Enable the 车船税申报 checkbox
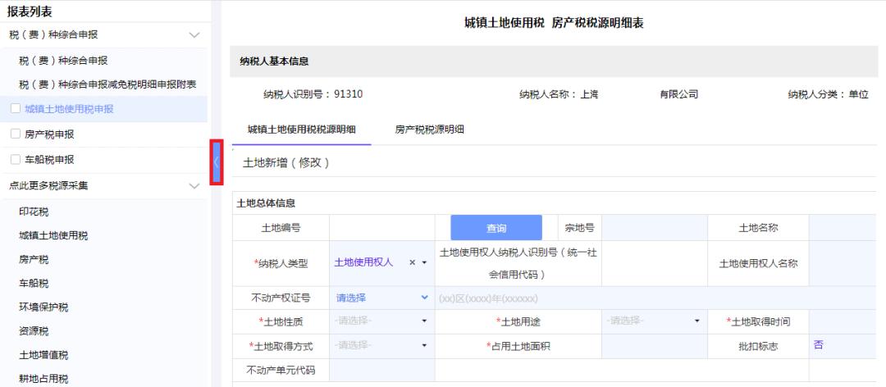This screenshot has height=387, width=886. (14, 159)
